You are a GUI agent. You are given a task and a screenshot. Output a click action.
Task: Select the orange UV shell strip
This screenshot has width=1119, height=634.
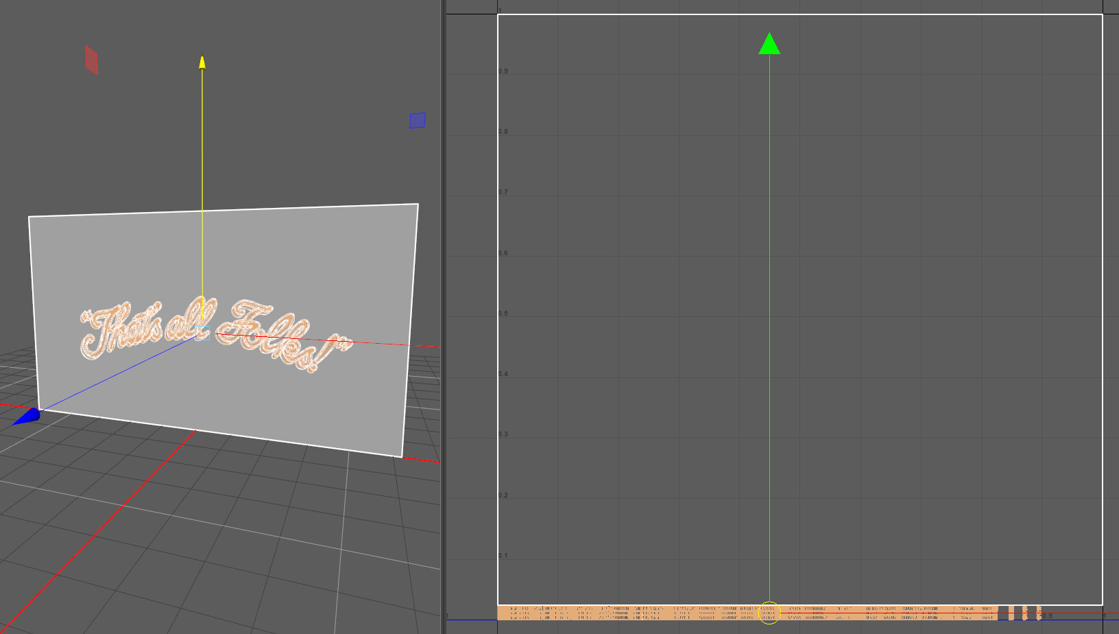(x=747, y=613)
